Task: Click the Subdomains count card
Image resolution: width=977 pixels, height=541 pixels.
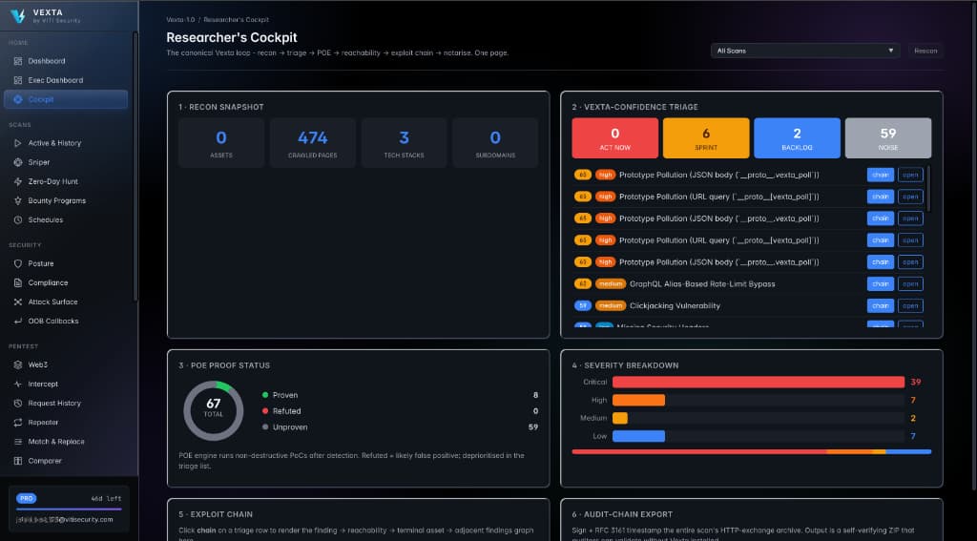Action: [495, 143]
